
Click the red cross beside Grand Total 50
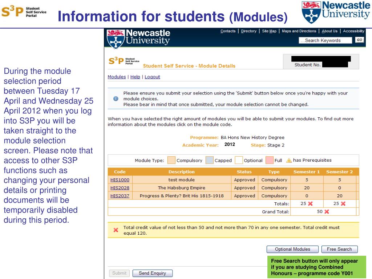click(x=327, y=212)
